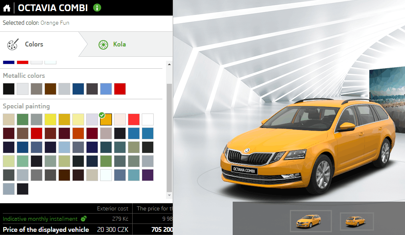This screenshot has height=235, width=405.
Task: Pick the light blue metallic color swatch
Action: (106, 89)
